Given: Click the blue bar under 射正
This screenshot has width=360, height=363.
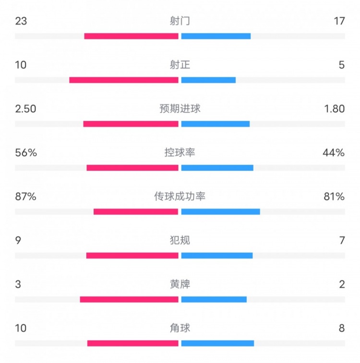Looking at the screenshot, I should click(x=208, y=80).
